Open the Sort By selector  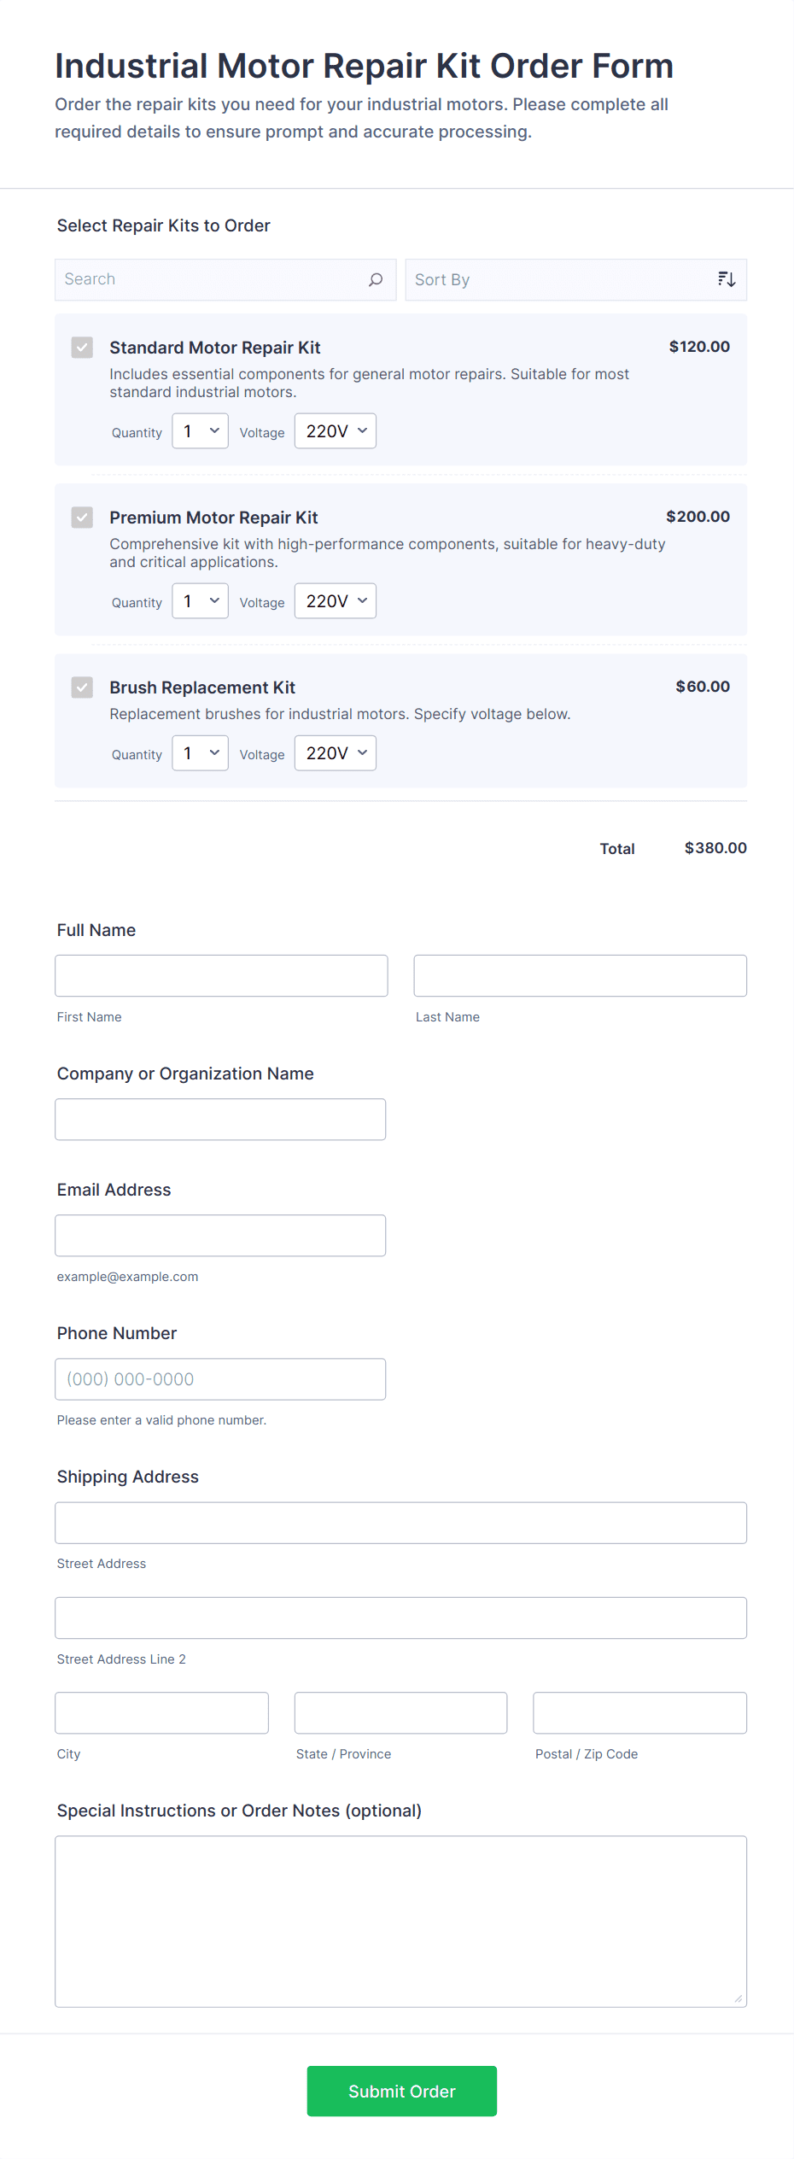point(555,278)
